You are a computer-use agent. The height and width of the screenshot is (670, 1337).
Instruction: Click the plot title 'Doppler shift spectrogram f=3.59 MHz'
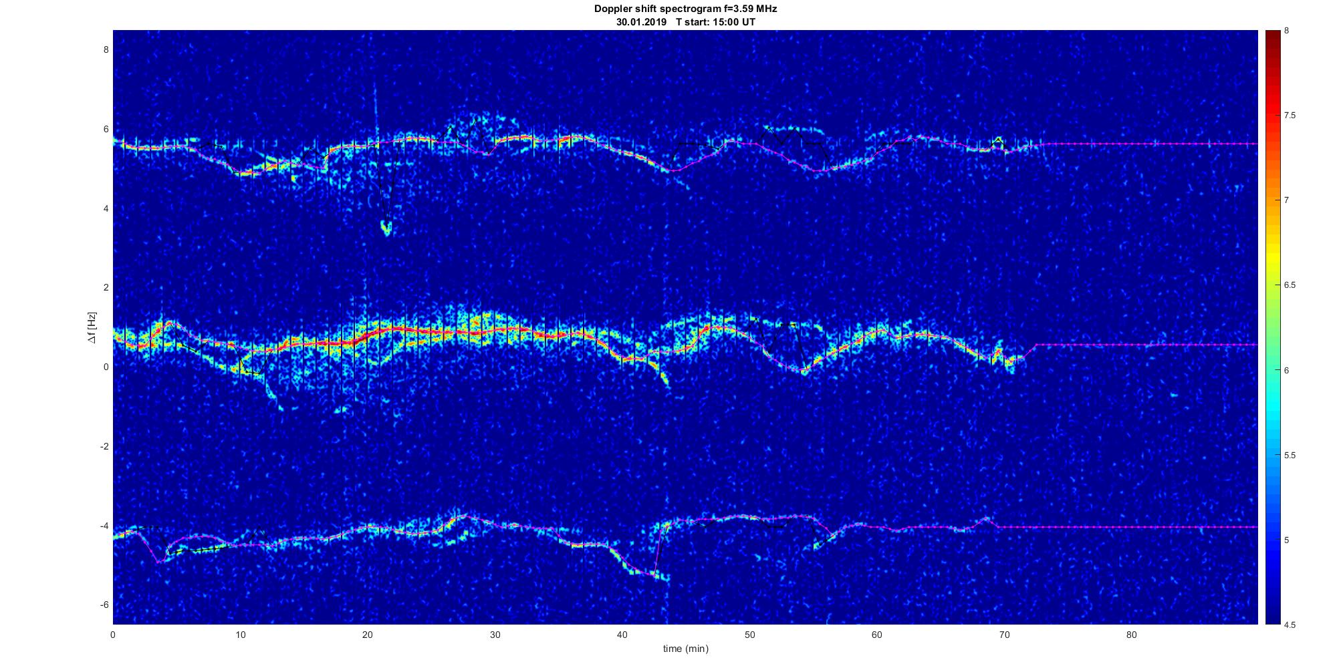point(685,9)
